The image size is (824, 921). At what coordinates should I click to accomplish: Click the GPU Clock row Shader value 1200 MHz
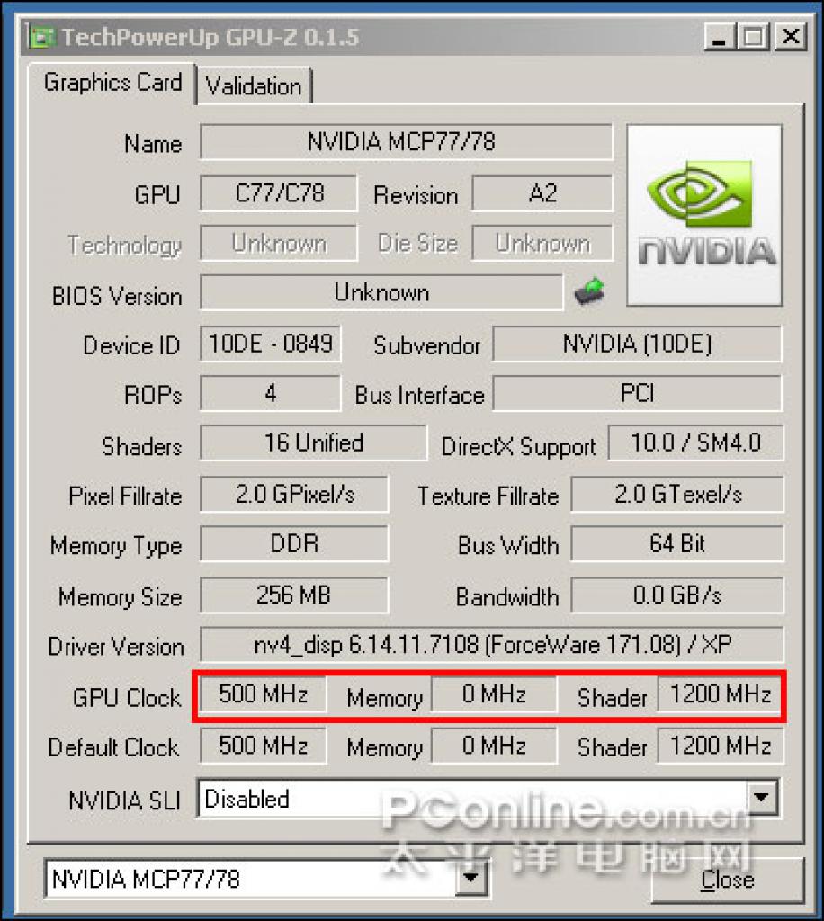(720, 694)
